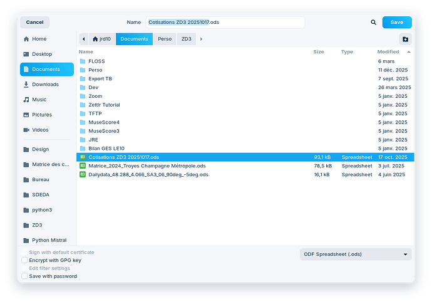The image size is (432, 304).
Task: Click the 78,5 kB size cell
Action: click(x=322, y=166)
